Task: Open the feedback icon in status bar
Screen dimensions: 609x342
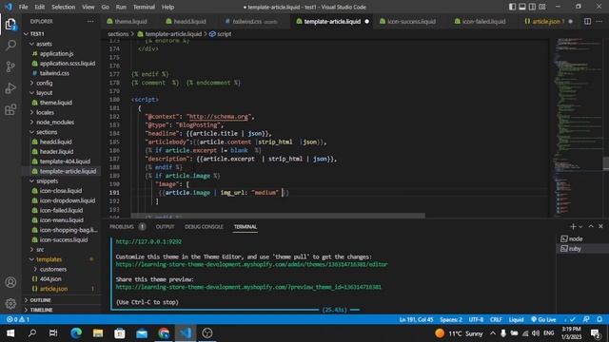Action: (x=586, y=319)
